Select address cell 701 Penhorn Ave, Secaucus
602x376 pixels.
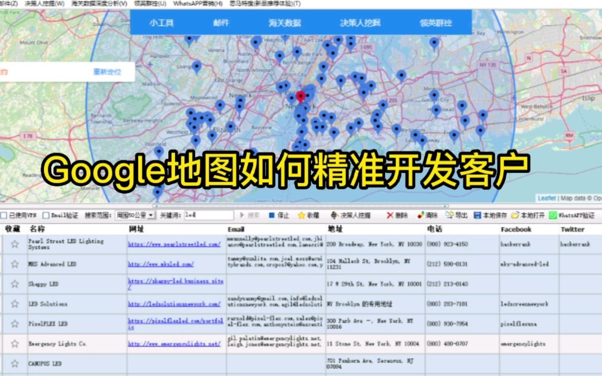pyautogui.click(x=375, y=363)
